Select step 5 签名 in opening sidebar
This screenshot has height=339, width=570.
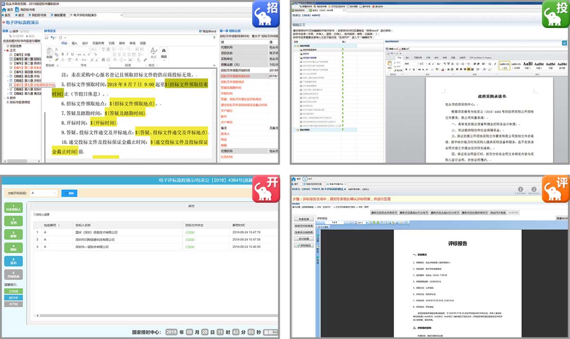[13, 261]
